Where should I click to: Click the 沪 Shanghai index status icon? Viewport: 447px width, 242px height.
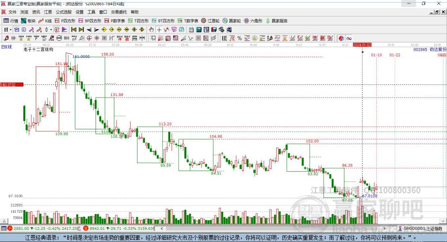[10, 228]
